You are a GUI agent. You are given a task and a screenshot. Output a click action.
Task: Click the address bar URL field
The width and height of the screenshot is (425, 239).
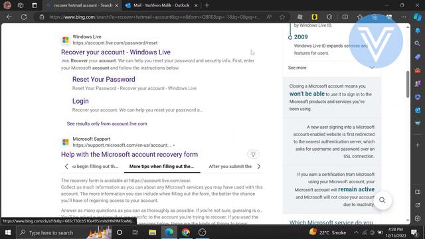pos(155,17)
